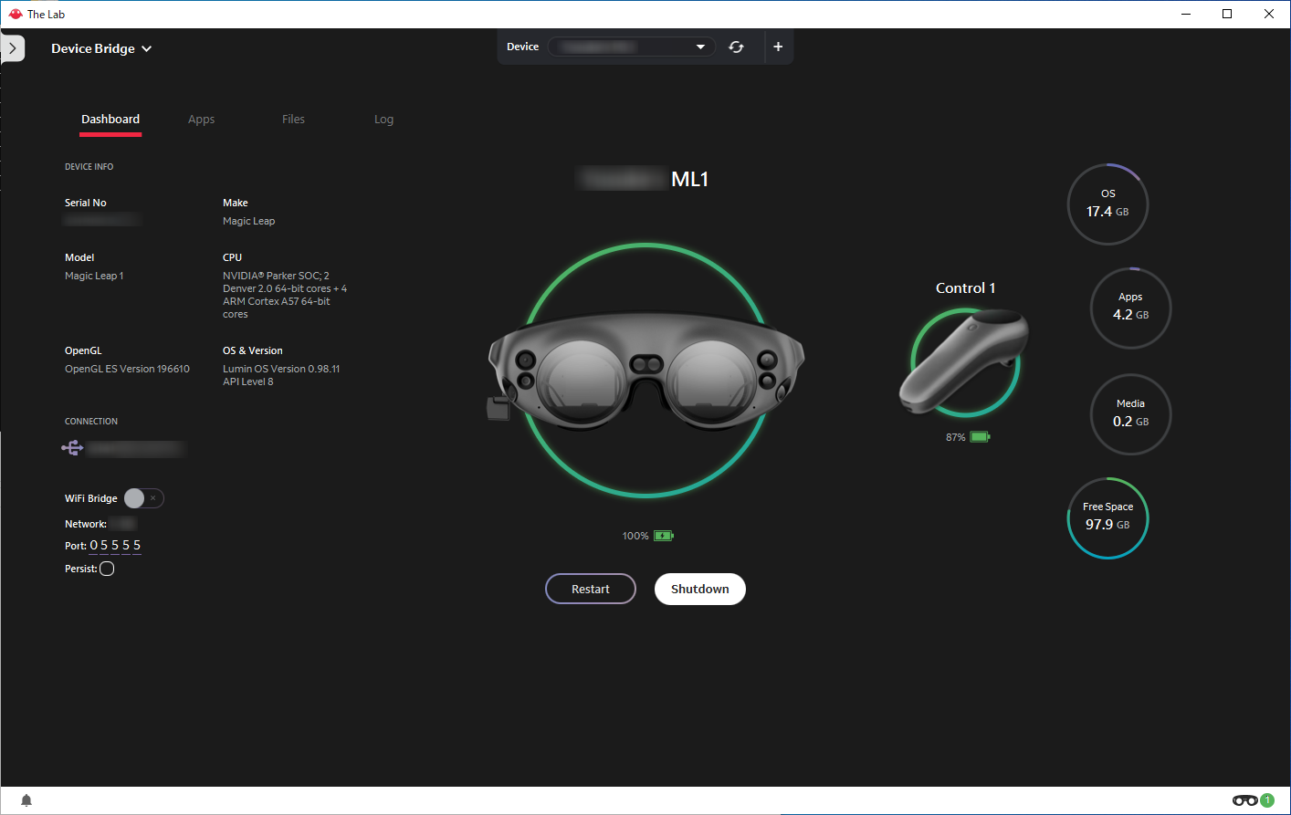Click the Media 0.2 GB storage ring
This screenshot has height=815, width=1291.
(1130, 414)
